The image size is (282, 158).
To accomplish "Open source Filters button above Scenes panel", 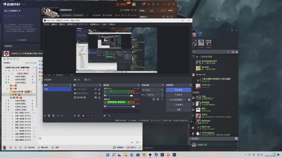I will (x=87, y=80).
